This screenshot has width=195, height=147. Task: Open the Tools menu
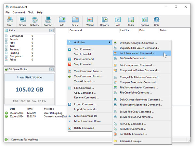point(31,12)
